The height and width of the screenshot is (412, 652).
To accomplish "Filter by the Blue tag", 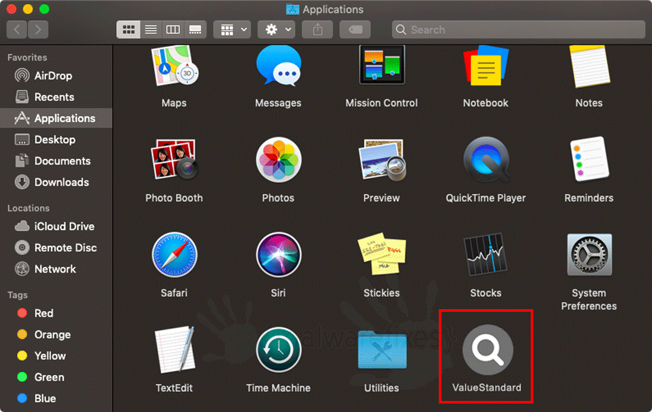I will point(56,399).
